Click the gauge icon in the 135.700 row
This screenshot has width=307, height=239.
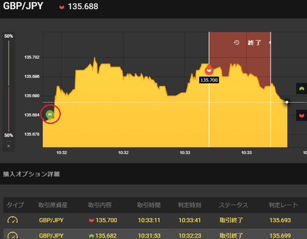(13, 220)
